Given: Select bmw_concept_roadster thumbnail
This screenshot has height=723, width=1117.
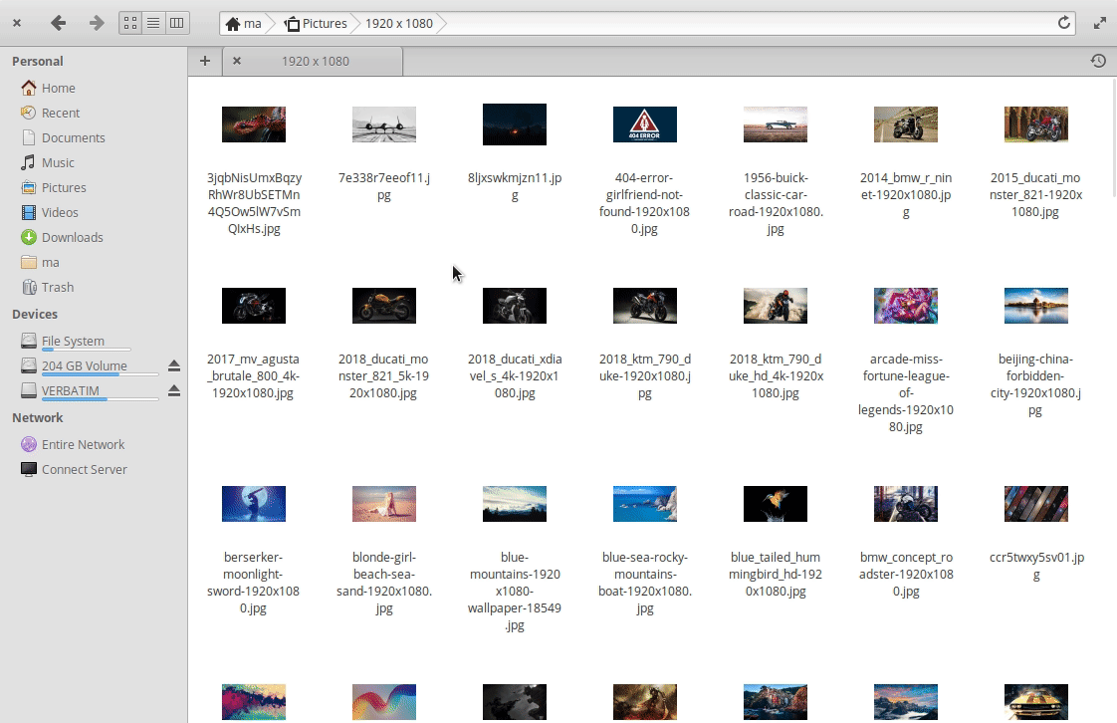Looking at the screenshot, I should coord(905,504).
